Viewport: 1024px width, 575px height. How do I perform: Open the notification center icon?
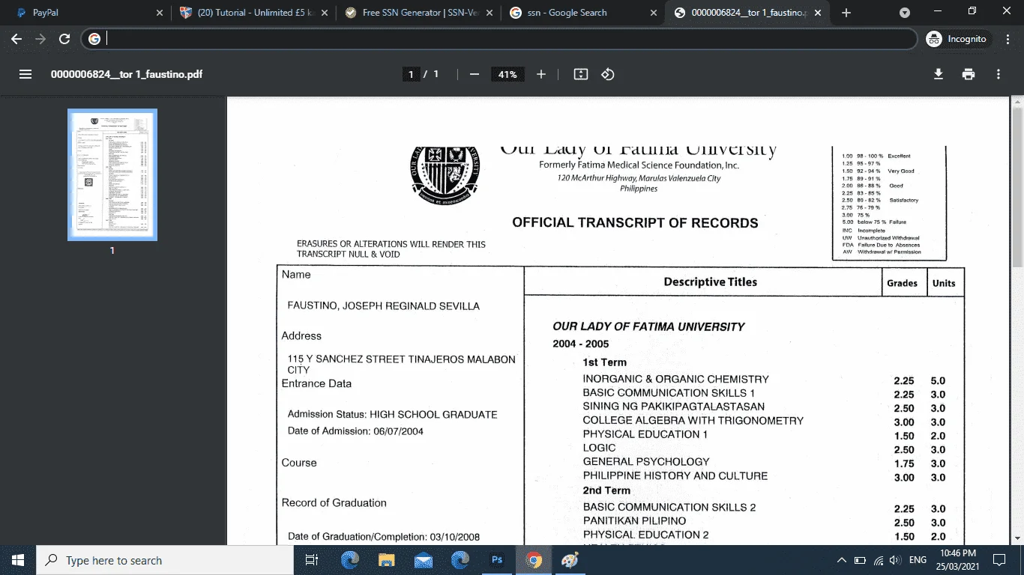point(999,560)
